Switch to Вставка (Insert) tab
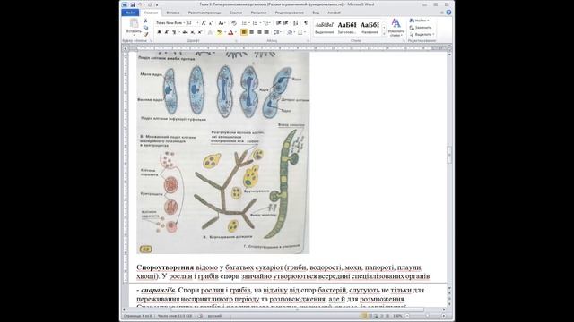Screen dimensions: 574x322 (x=173, y=13)
